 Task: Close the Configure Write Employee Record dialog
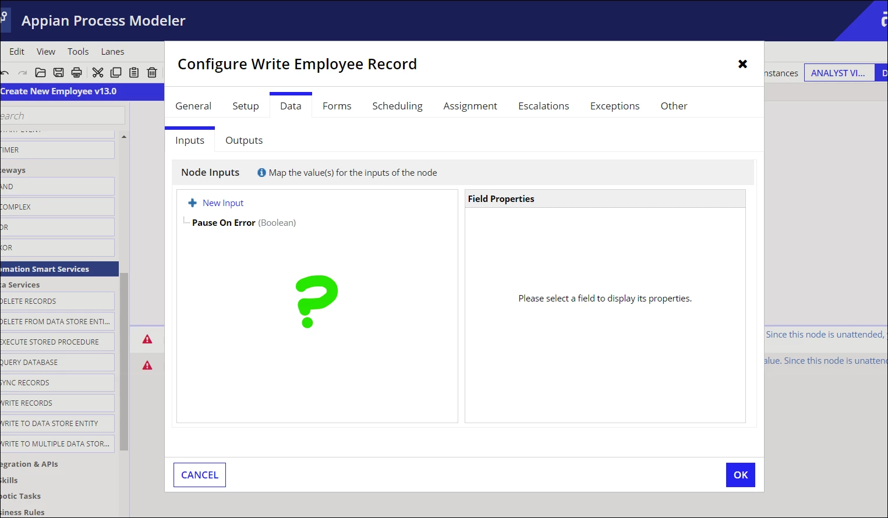point(742,64)
